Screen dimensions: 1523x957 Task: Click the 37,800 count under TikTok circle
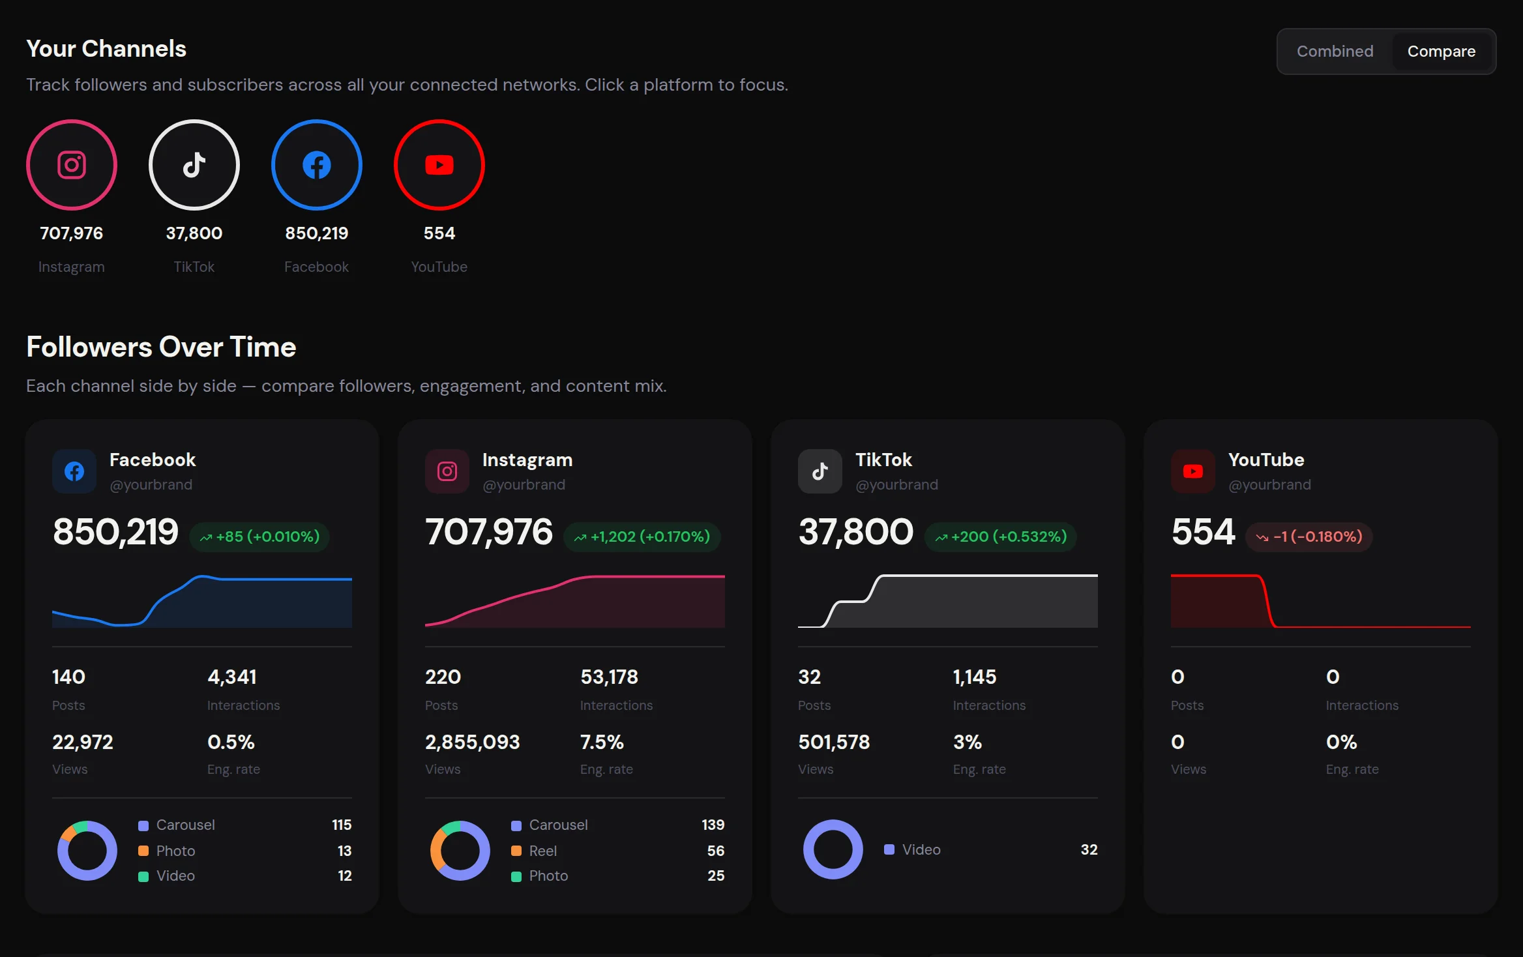click(194, 233)
